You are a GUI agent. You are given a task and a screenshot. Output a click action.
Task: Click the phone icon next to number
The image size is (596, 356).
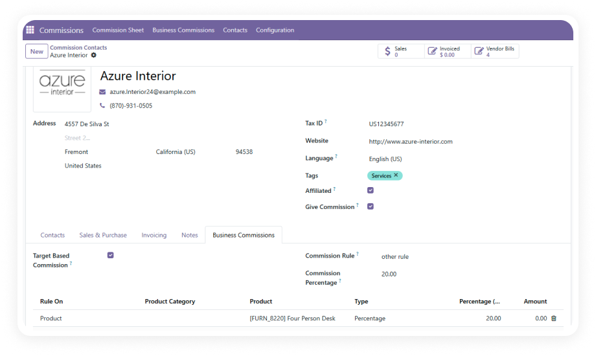coord(102,106)
